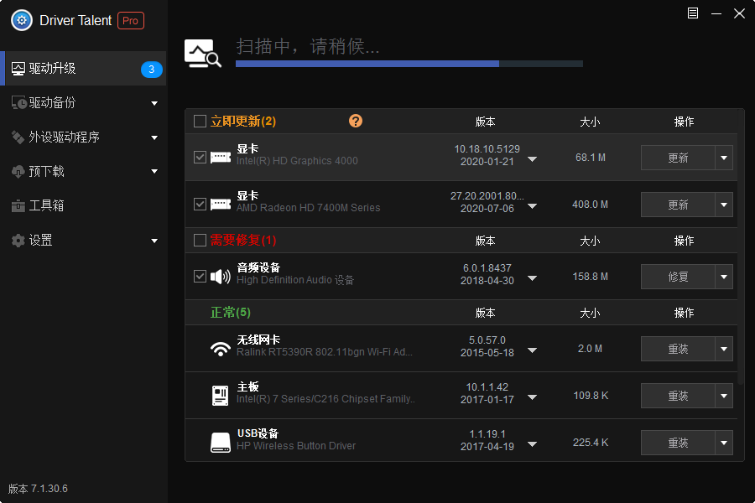Expand the 外设驱动程序 sidebar arrow
The height and width of the screenshot is (503, 755).
click(x=154, y=137)
